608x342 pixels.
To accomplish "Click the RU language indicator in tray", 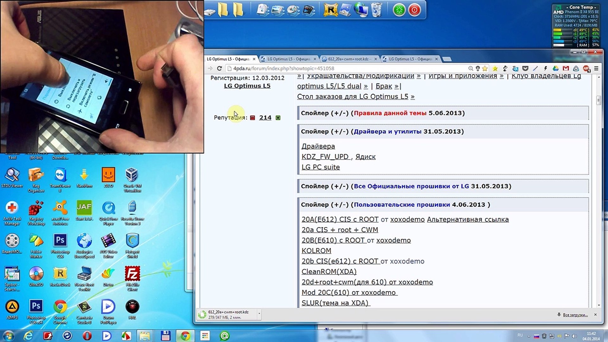I will pyautogui.click(x=520, y=335).
